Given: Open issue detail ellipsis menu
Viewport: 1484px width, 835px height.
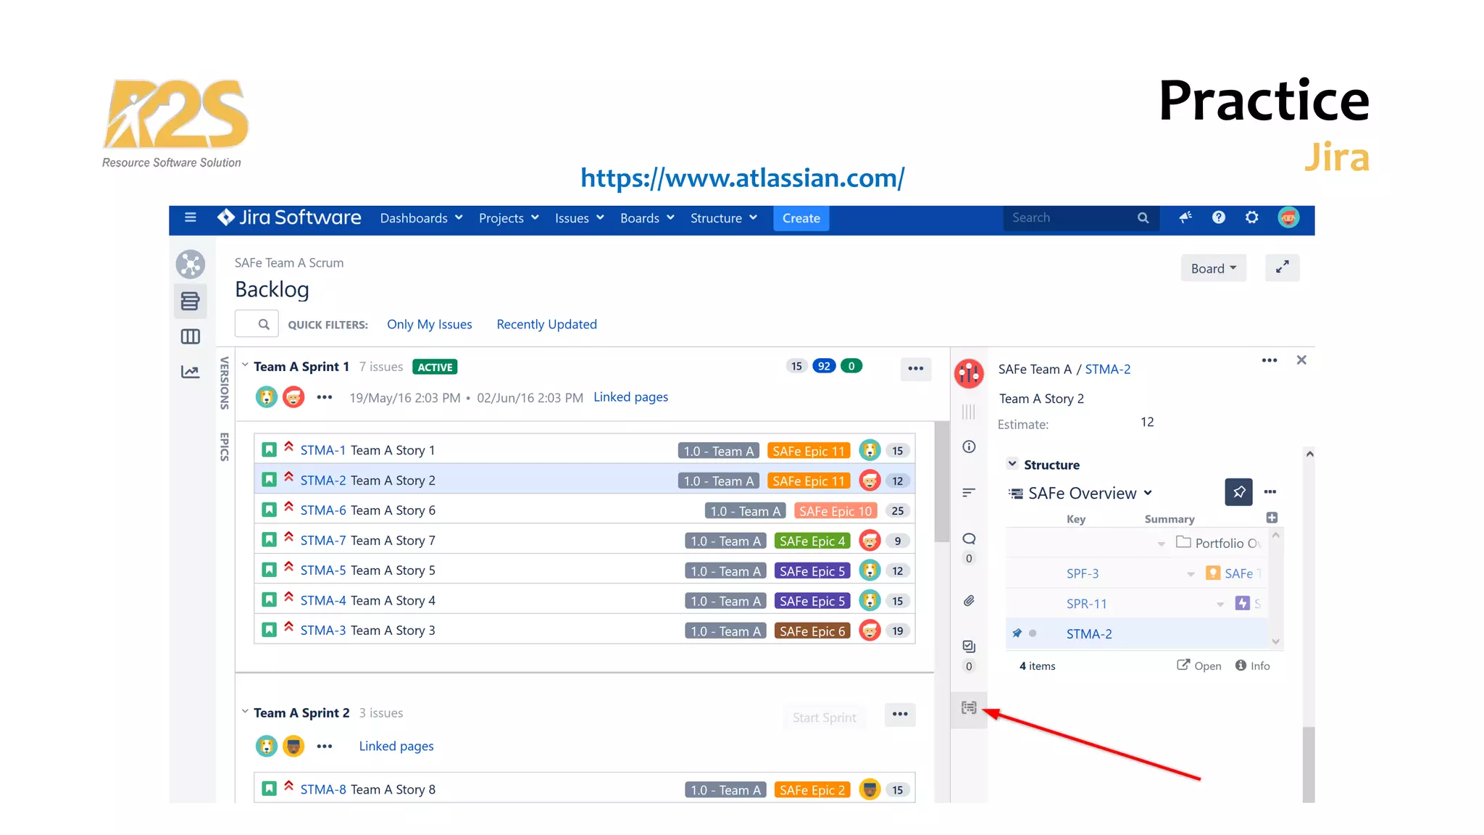Looking at the screenshot, I should [1270, 360].
